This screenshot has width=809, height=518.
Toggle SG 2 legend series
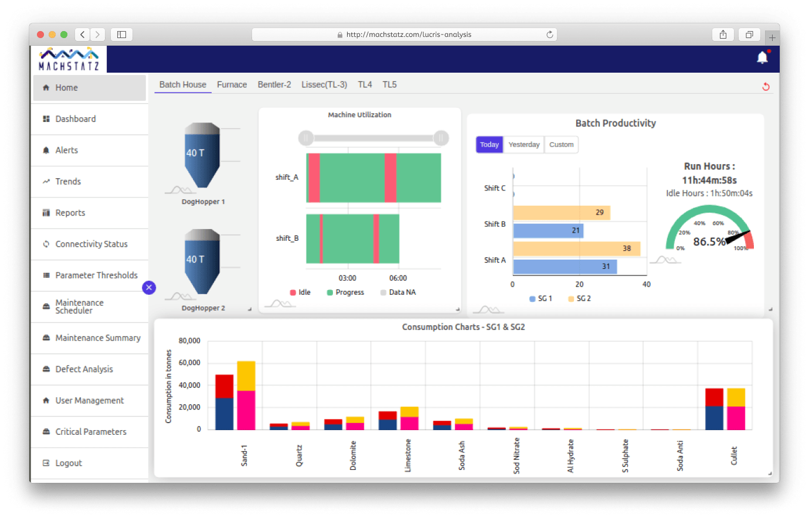(x=579, y=299)
